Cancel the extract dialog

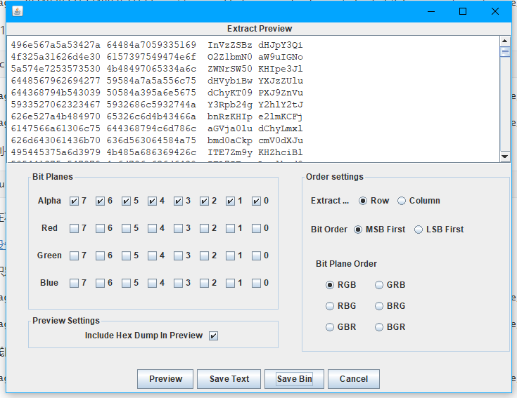click(353, 379)
